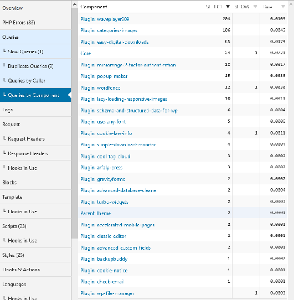Image resolution: width=294 pixels, height=300 pixels.
Task: Filter by Plugin: gravityforms link
Action: click(103, 179)
